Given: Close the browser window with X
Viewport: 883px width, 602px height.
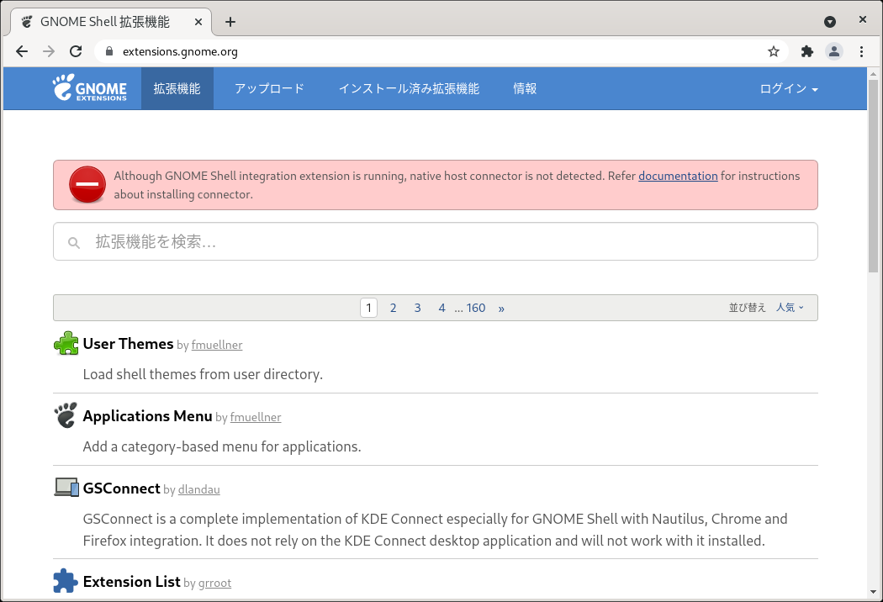Looking at the screenshot, I should 862,19.
